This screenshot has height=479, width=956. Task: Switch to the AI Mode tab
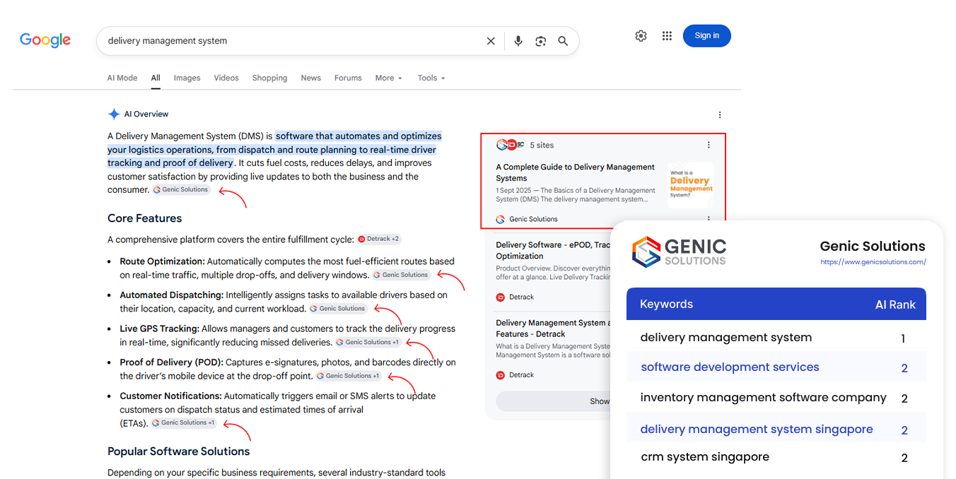122,78
